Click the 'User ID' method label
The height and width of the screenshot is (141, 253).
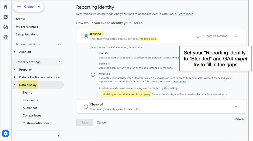pos(103,53)
